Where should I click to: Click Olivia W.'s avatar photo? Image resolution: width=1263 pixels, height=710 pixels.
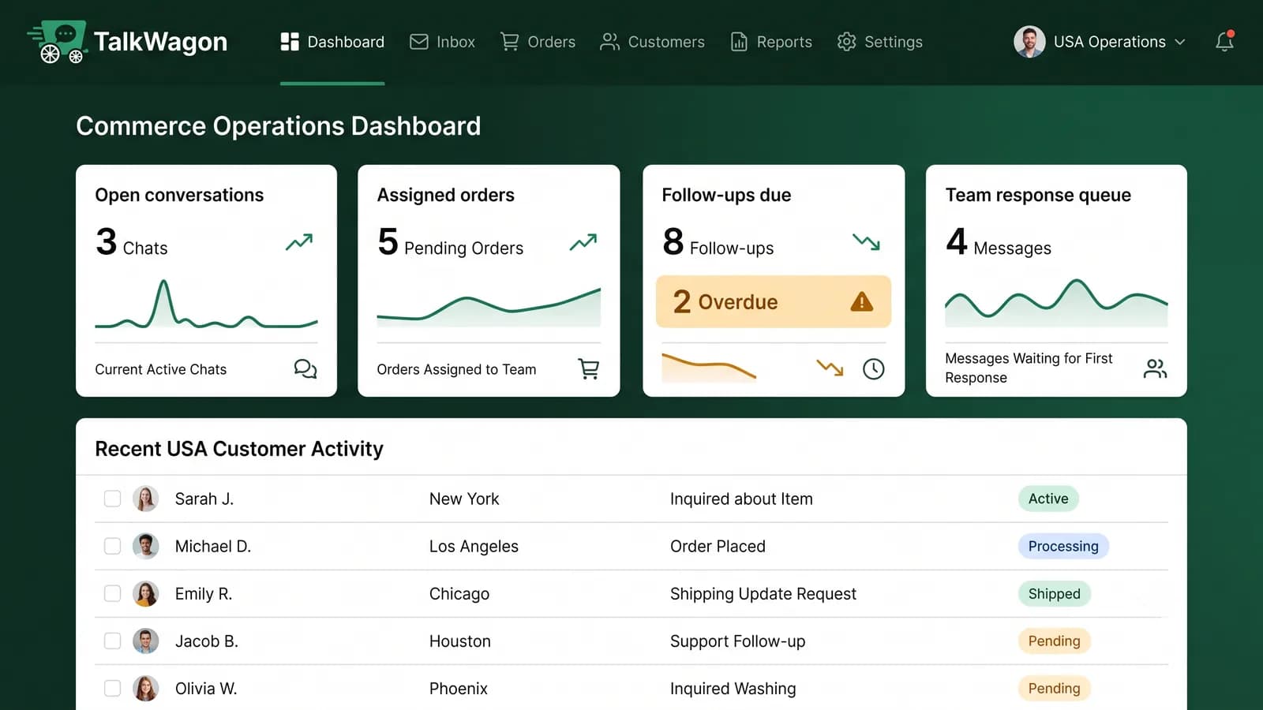[x=145, y=688]
